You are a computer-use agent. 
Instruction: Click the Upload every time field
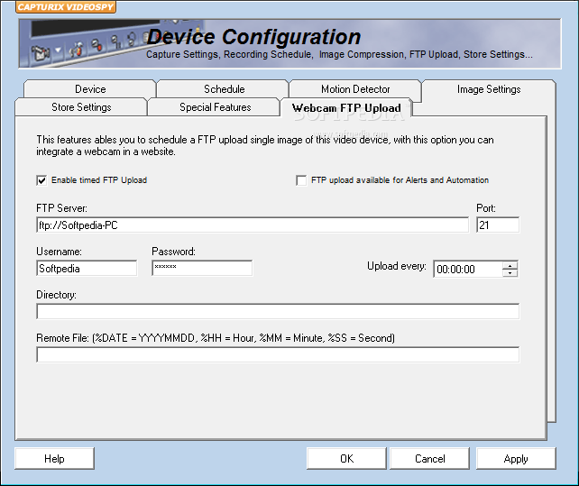tap(468, 269)
